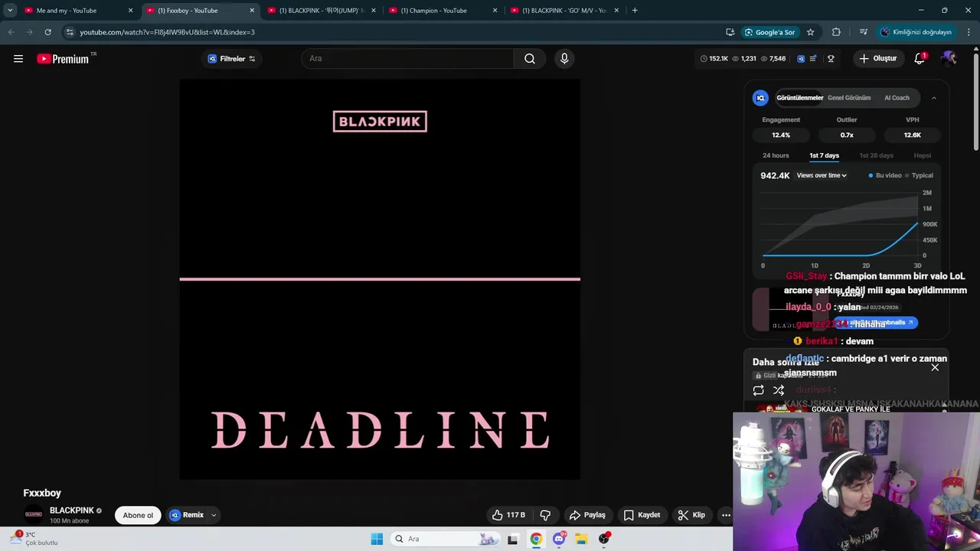Click the page vertical scrollbar
Screen dimensions: 980x551
975,99
